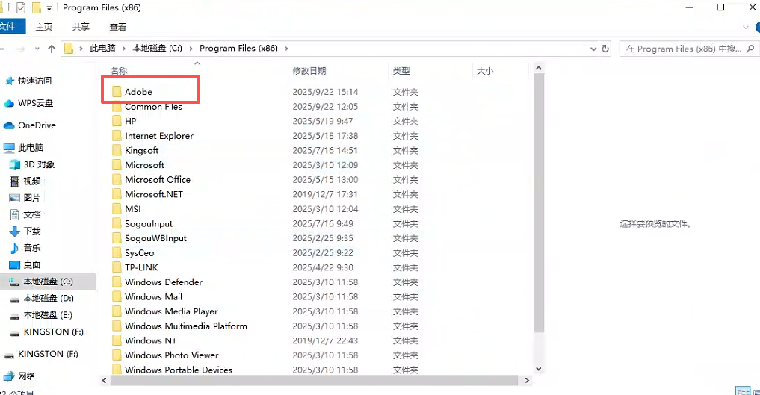Image resolution: width=760 pixels, height=395 pixels.
Task: Go to 3D 对象 folder in sidebar
Action: click(39, 164)
